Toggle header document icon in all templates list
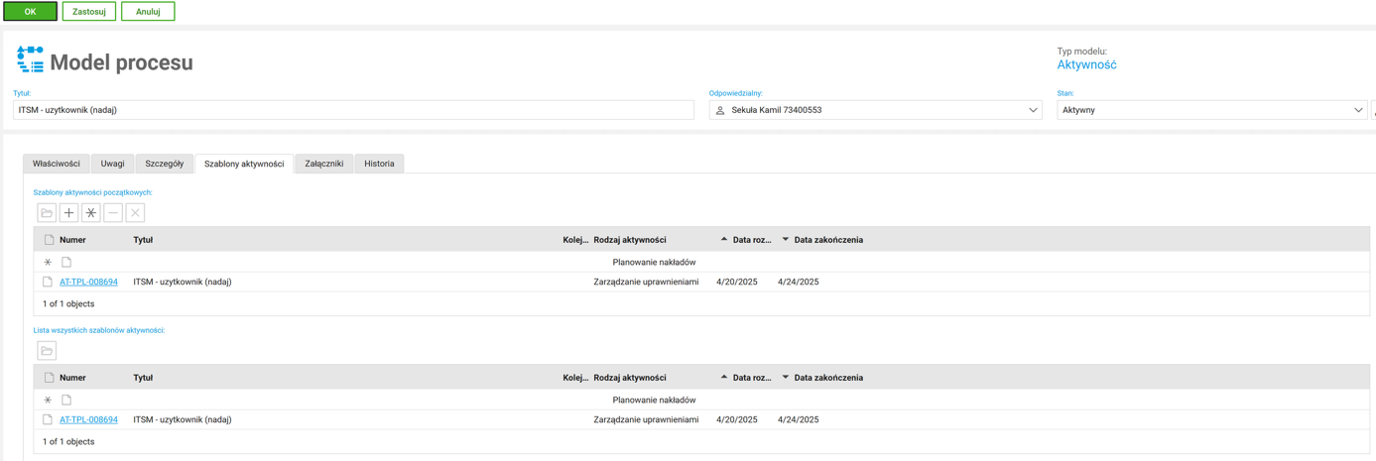Screen dimensions: 1376x461 click(49, 378)
